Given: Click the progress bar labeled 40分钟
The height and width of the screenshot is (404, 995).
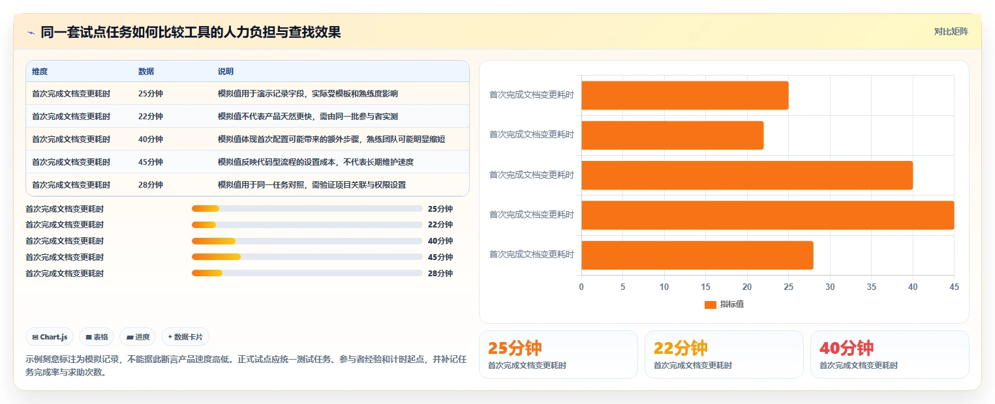Looking at the screenshot, I should [x=307, y=241].
